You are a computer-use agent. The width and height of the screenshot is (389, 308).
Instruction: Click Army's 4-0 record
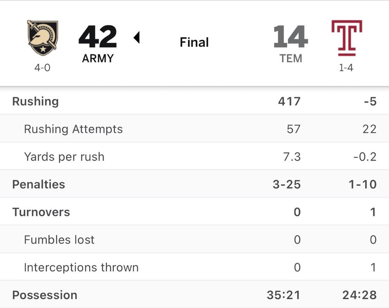pyautogui.click(x=42, y=68)
